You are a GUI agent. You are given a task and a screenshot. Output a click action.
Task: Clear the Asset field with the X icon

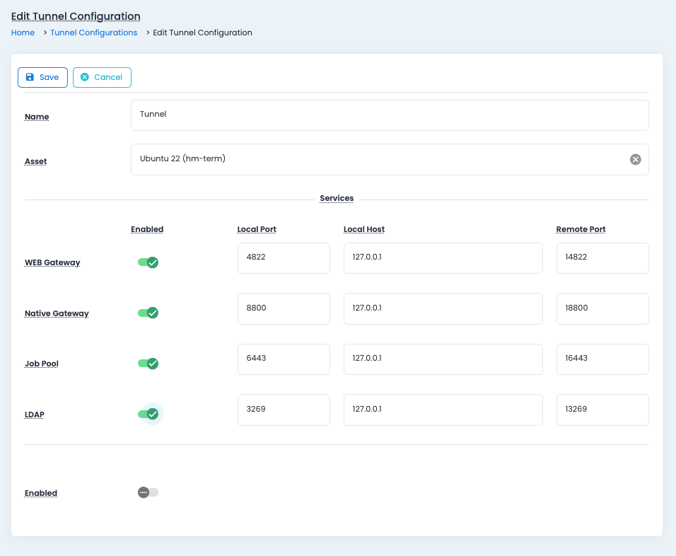point(635,159)
